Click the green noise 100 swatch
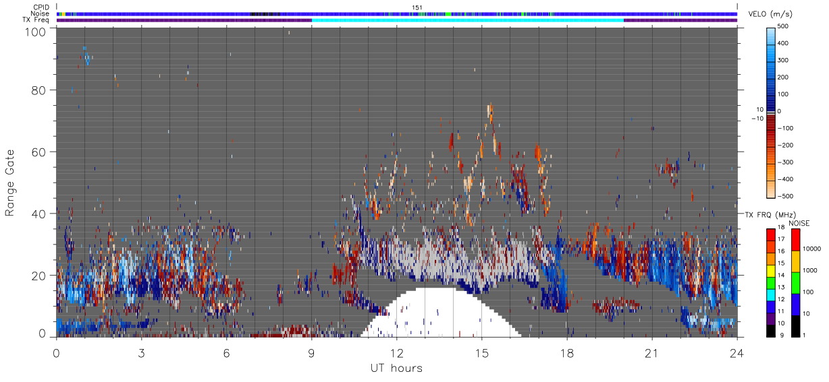 [795, 283]
